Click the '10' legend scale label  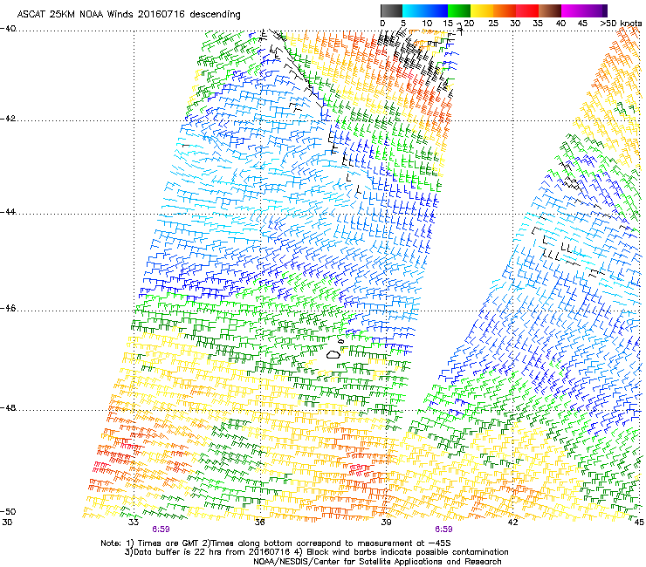[427, 24]
